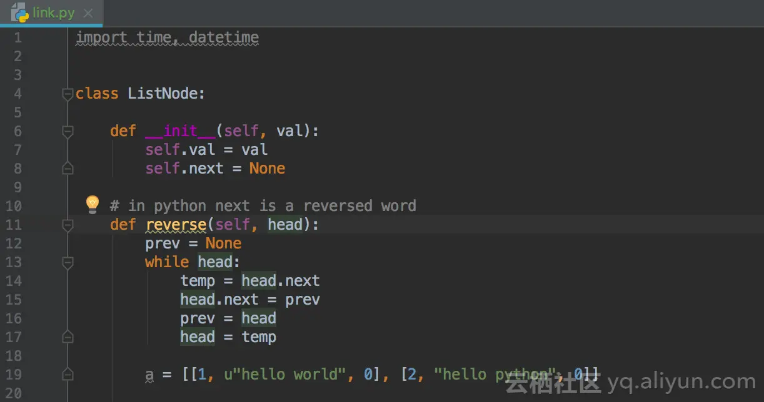This screenshot has width=764, height=402.
Task: Click line number 9 in the gutter
Action: point(18,187)
